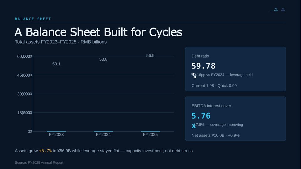
Task: Open the Debt ratio card
Action: (x=235, y=69)
